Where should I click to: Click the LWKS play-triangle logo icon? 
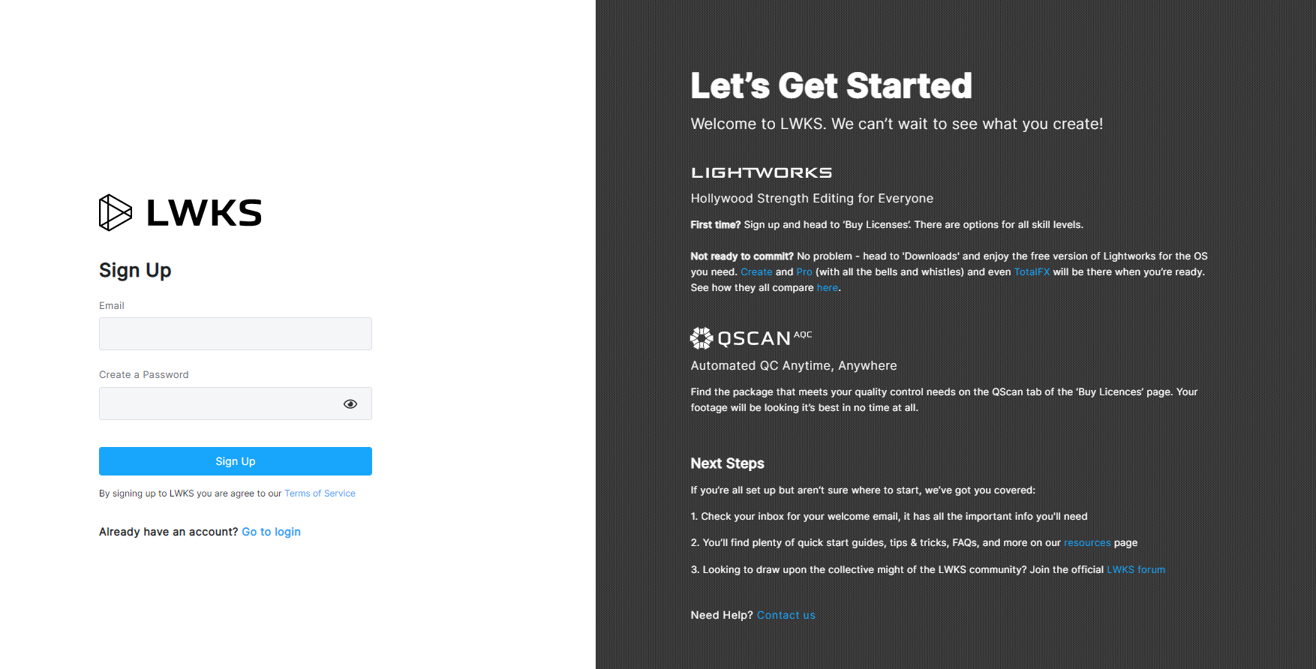click(116, 213)
